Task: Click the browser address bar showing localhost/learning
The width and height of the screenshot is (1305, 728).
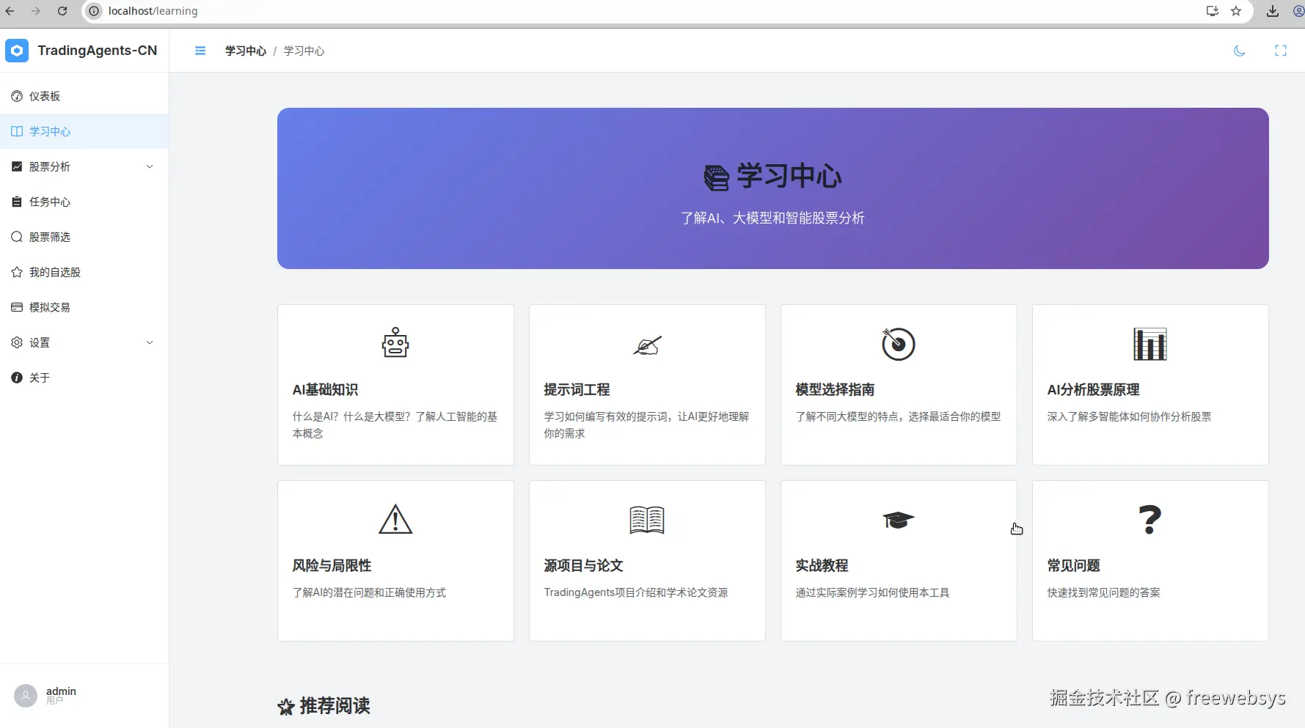Action: (153, 11)
